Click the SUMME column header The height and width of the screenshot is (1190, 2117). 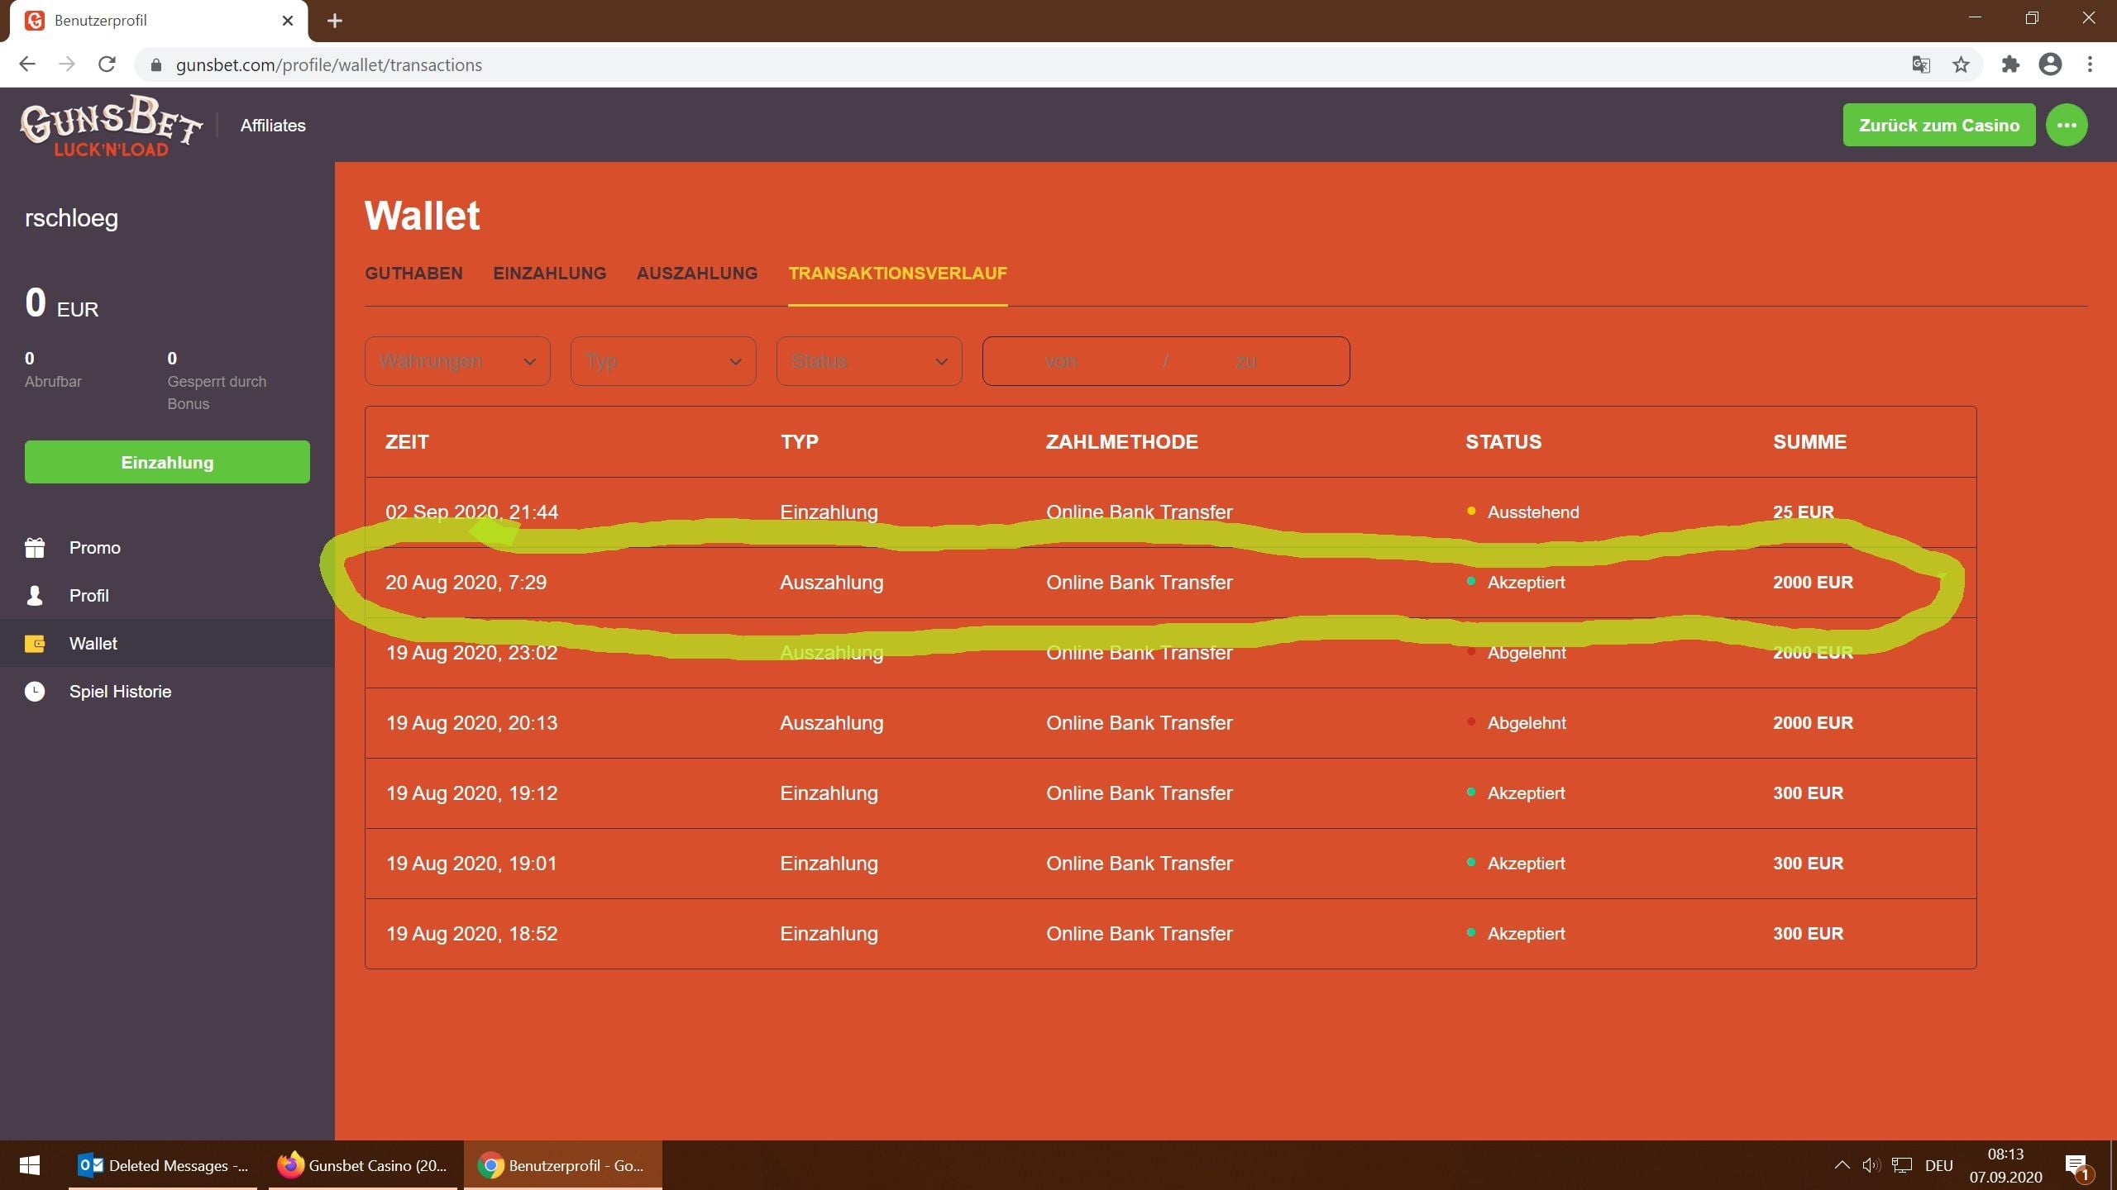click(x=1809, y=442)
